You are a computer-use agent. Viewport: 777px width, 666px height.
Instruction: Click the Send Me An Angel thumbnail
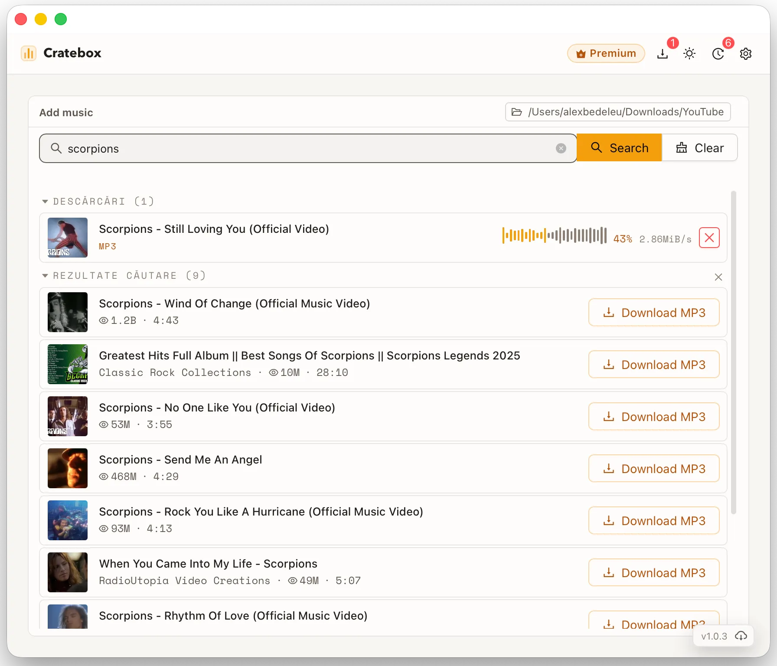68,468
